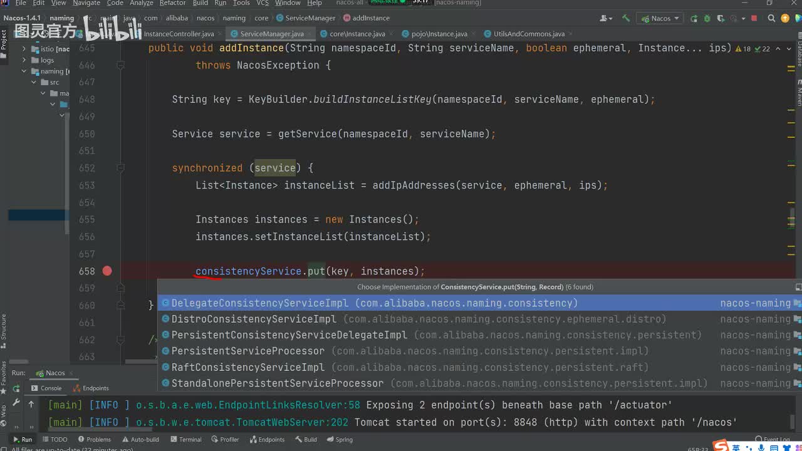The height and width of the screenshot is (451, 802).
Task: Click the alibaba breadcrumb segment
Action: [x=177, y=18]
